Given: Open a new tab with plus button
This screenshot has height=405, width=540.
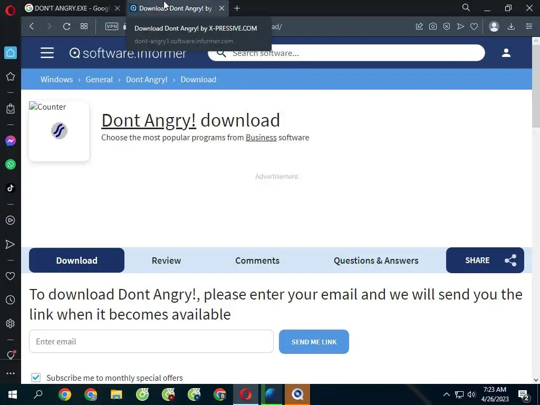Looking at the screenshot, I should click(x=237, y=8).
